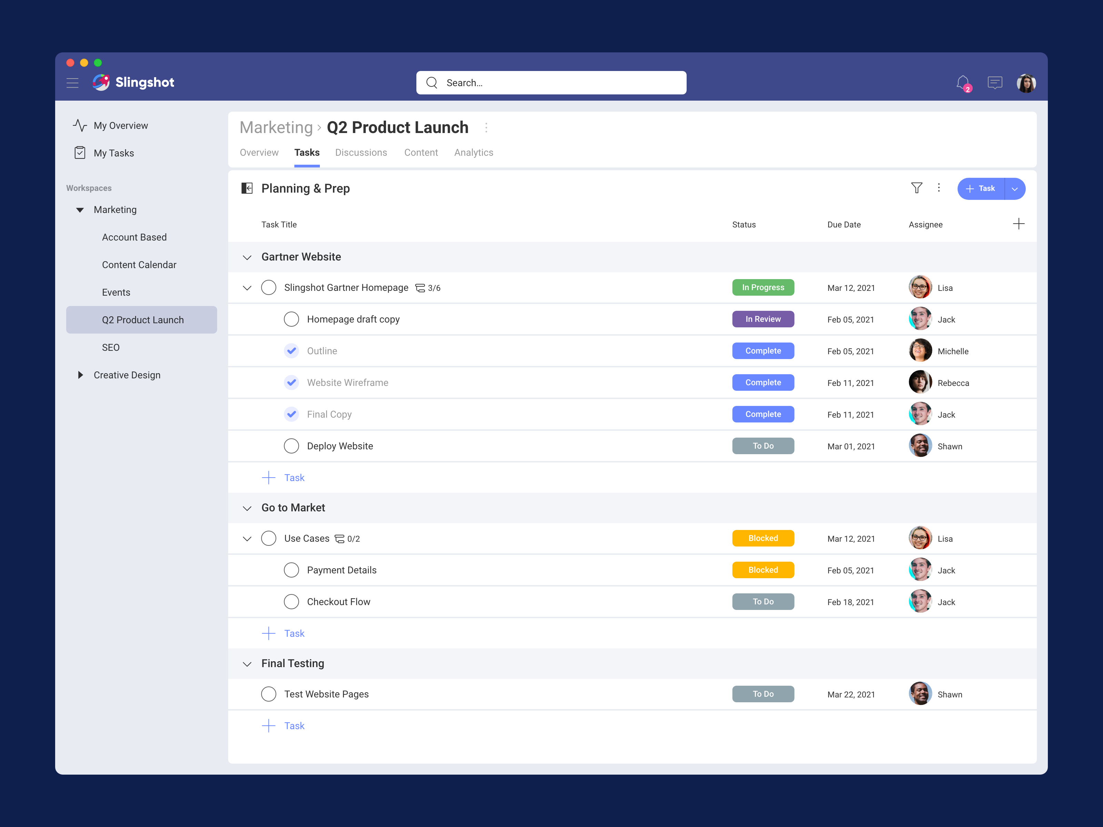
Task: Open the chat messages icon
Action: pyautogui.click(x=995, y=82)
